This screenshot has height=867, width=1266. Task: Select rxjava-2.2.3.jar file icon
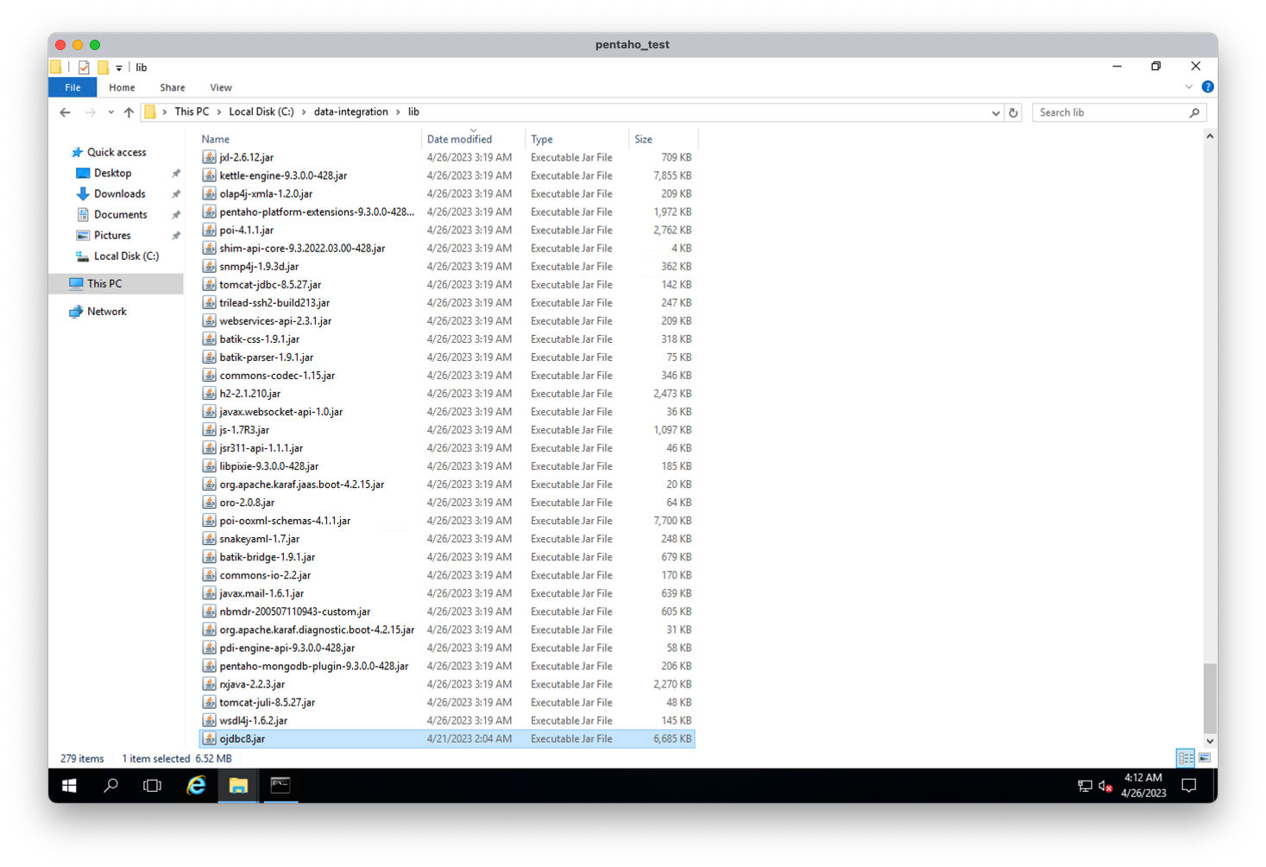[209, 684]
